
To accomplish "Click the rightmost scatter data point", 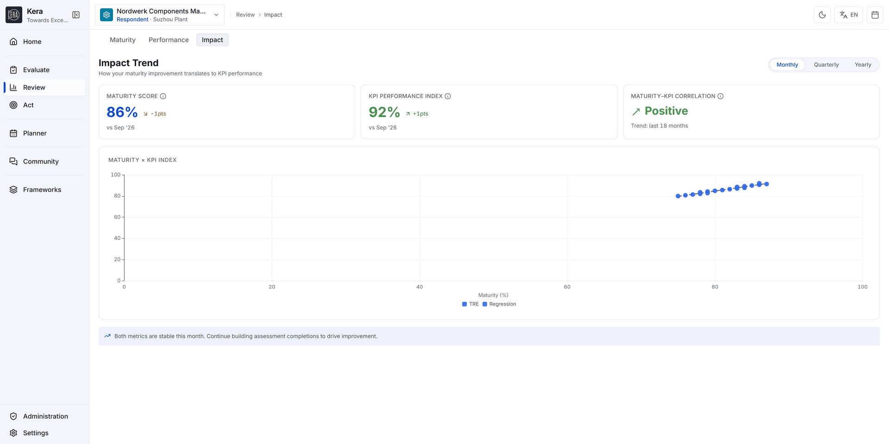I will tap(767, 184).
